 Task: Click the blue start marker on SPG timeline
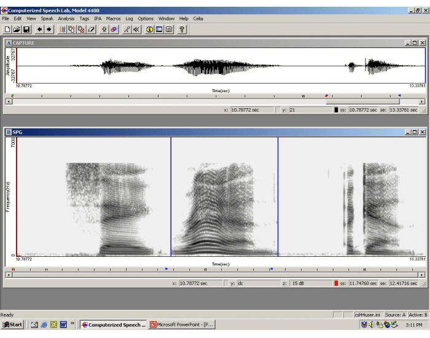[x=166, y=269]
